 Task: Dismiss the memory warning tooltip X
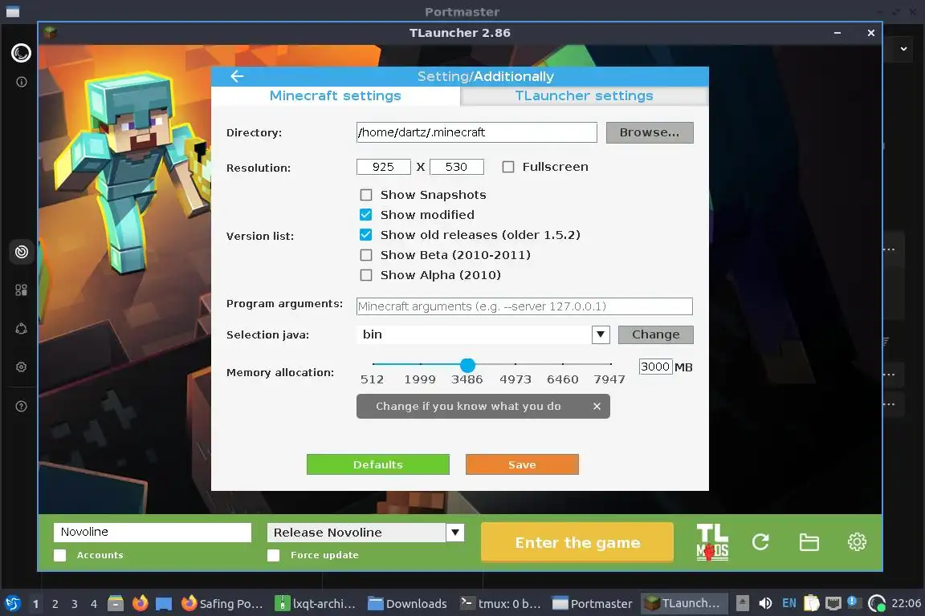[597, 406]
